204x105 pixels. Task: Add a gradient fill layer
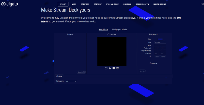point(118,68)
